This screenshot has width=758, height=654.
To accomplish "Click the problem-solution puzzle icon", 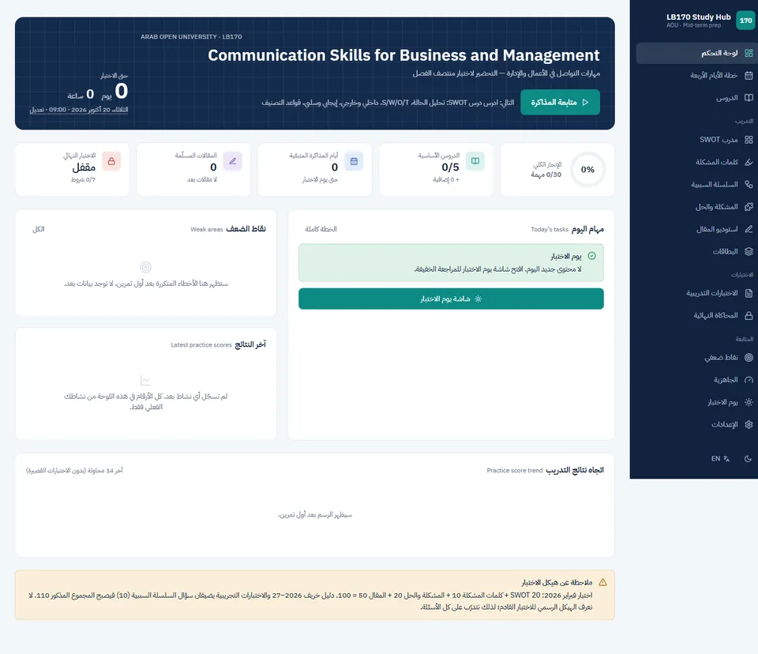I will pos(749,207).
